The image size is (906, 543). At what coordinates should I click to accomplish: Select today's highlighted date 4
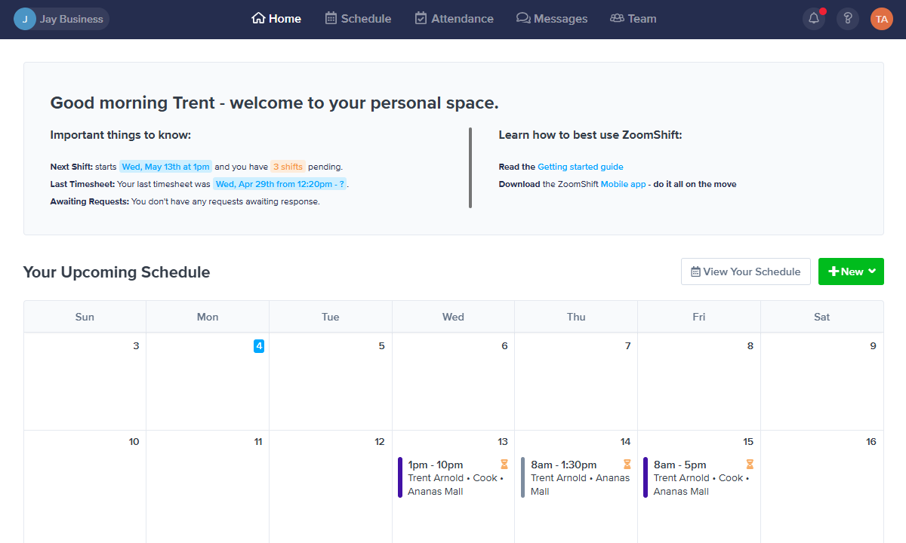(x=258, y=346)
